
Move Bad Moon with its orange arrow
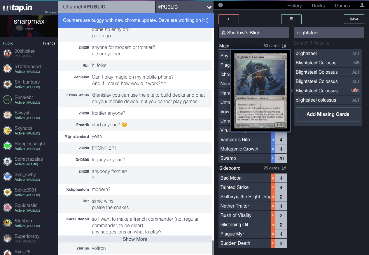[273, 178]
